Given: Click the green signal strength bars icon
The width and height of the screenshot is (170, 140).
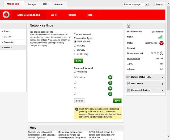Looking at the screenshot, I should pos(161,37).
